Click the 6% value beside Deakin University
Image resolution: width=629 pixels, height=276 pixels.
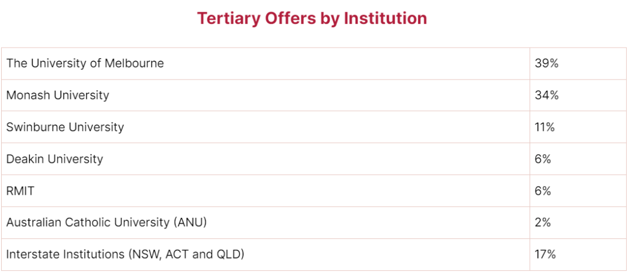click(542, 159)
